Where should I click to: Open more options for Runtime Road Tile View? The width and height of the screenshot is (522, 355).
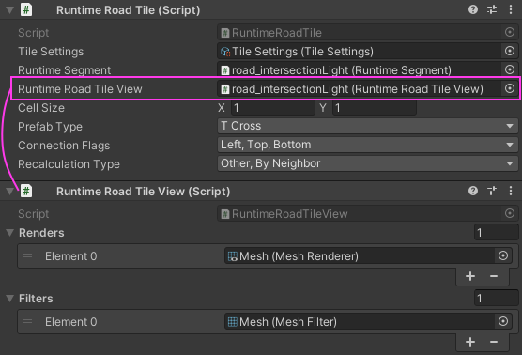click(511, 191)
